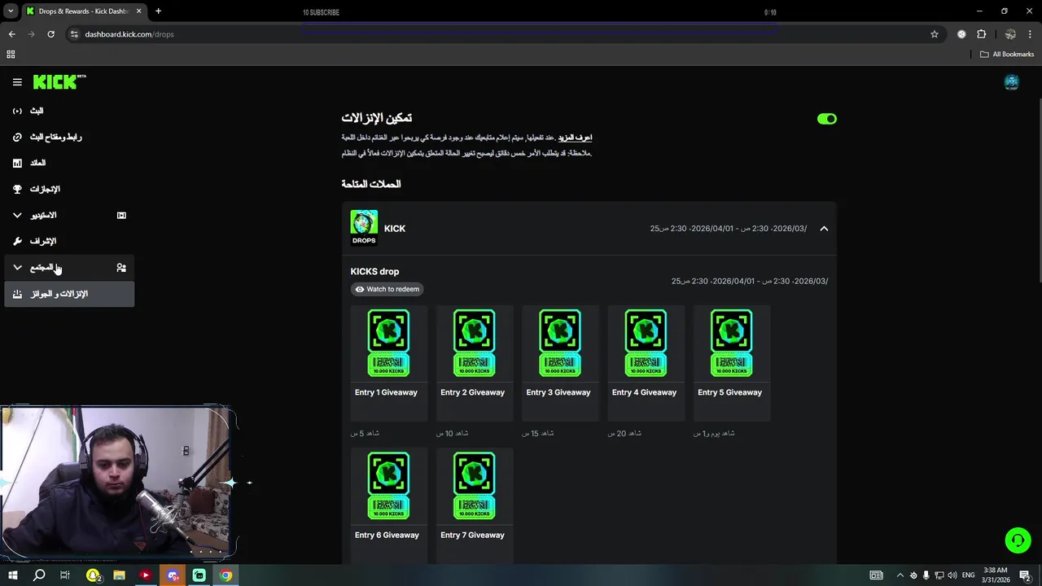Open Task View from the taskbar

point(65,575)
